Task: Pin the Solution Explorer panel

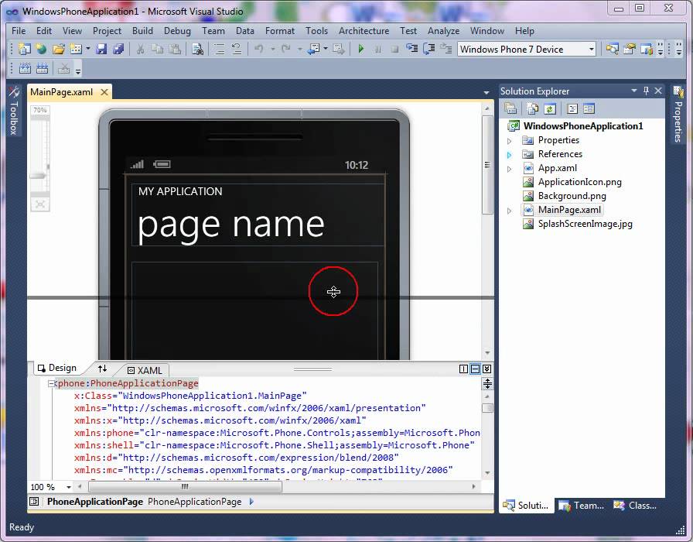Action: point(646,91)
